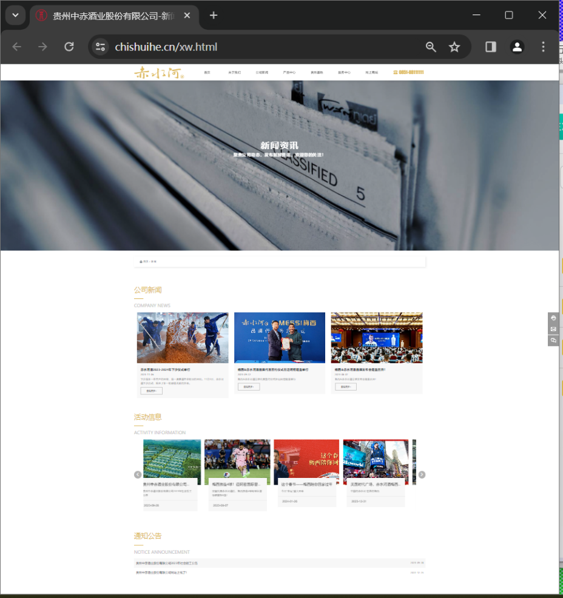Go to 网上商城 in the navigation bar
563x598 pixels.
(371, 73)
